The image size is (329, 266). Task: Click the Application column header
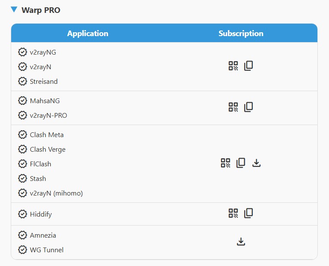click(88, 34)
